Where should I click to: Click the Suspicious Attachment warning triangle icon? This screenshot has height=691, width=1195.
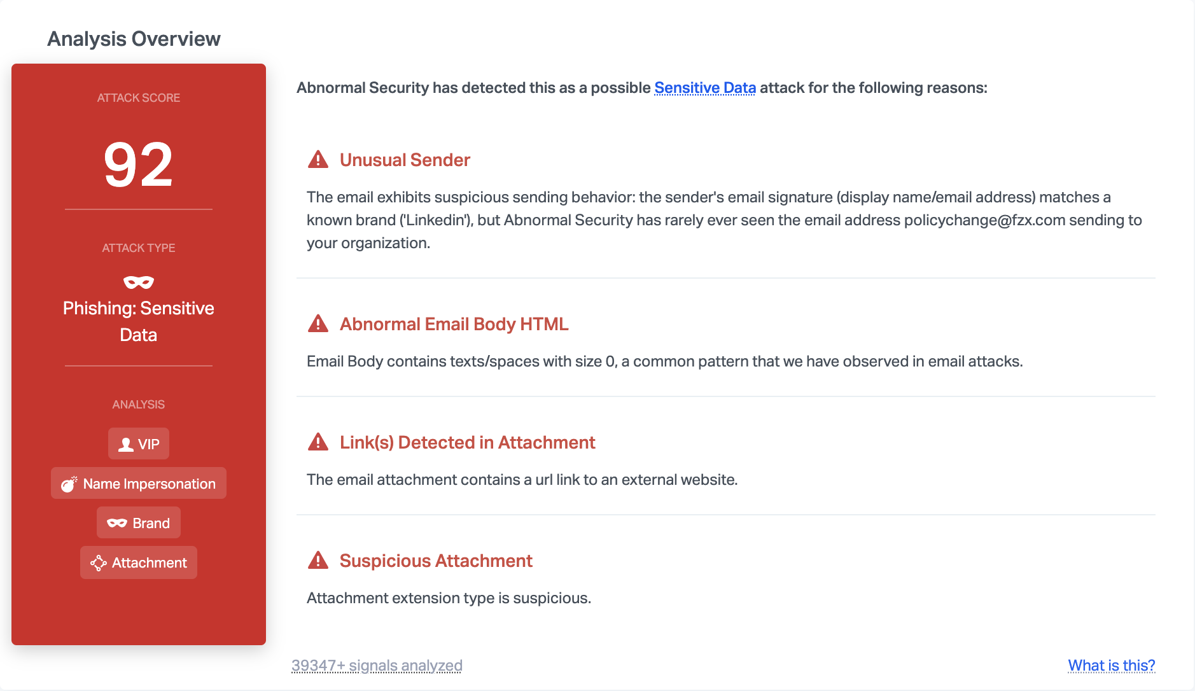coord(318,561)
